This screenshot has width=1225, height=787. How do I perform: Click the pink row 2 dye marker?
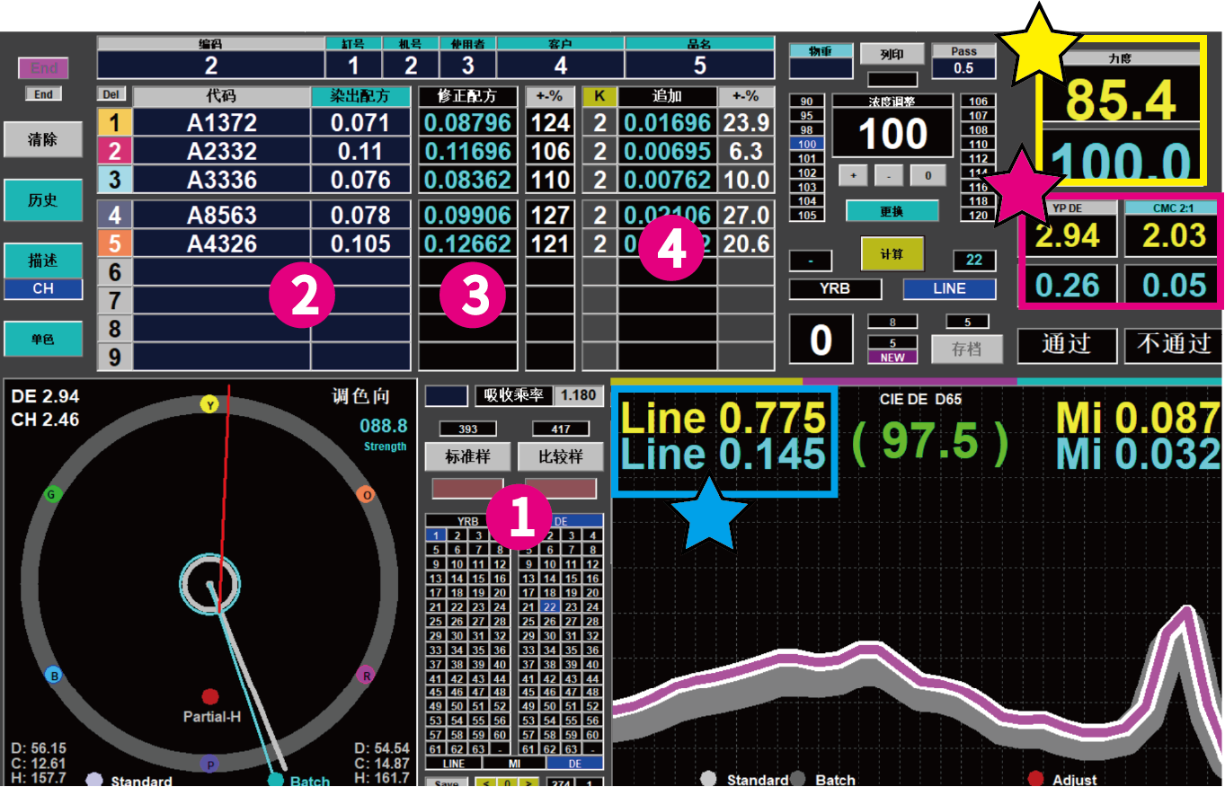[114, 151]
